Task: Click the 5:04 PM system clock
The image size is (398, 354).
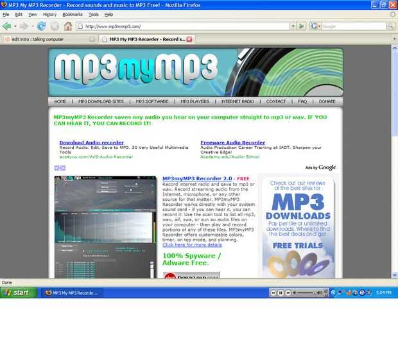Action: coord(383,293)
